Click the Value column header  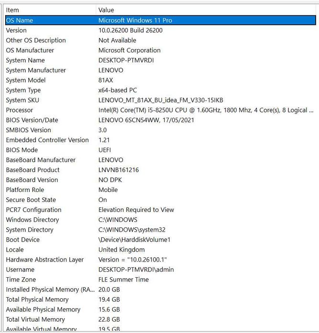[206, 10]
